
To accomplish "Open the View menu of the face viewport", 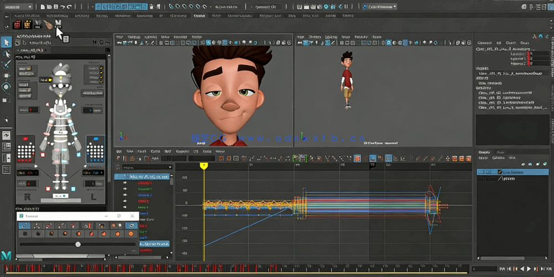I will (x=120, y=37).
